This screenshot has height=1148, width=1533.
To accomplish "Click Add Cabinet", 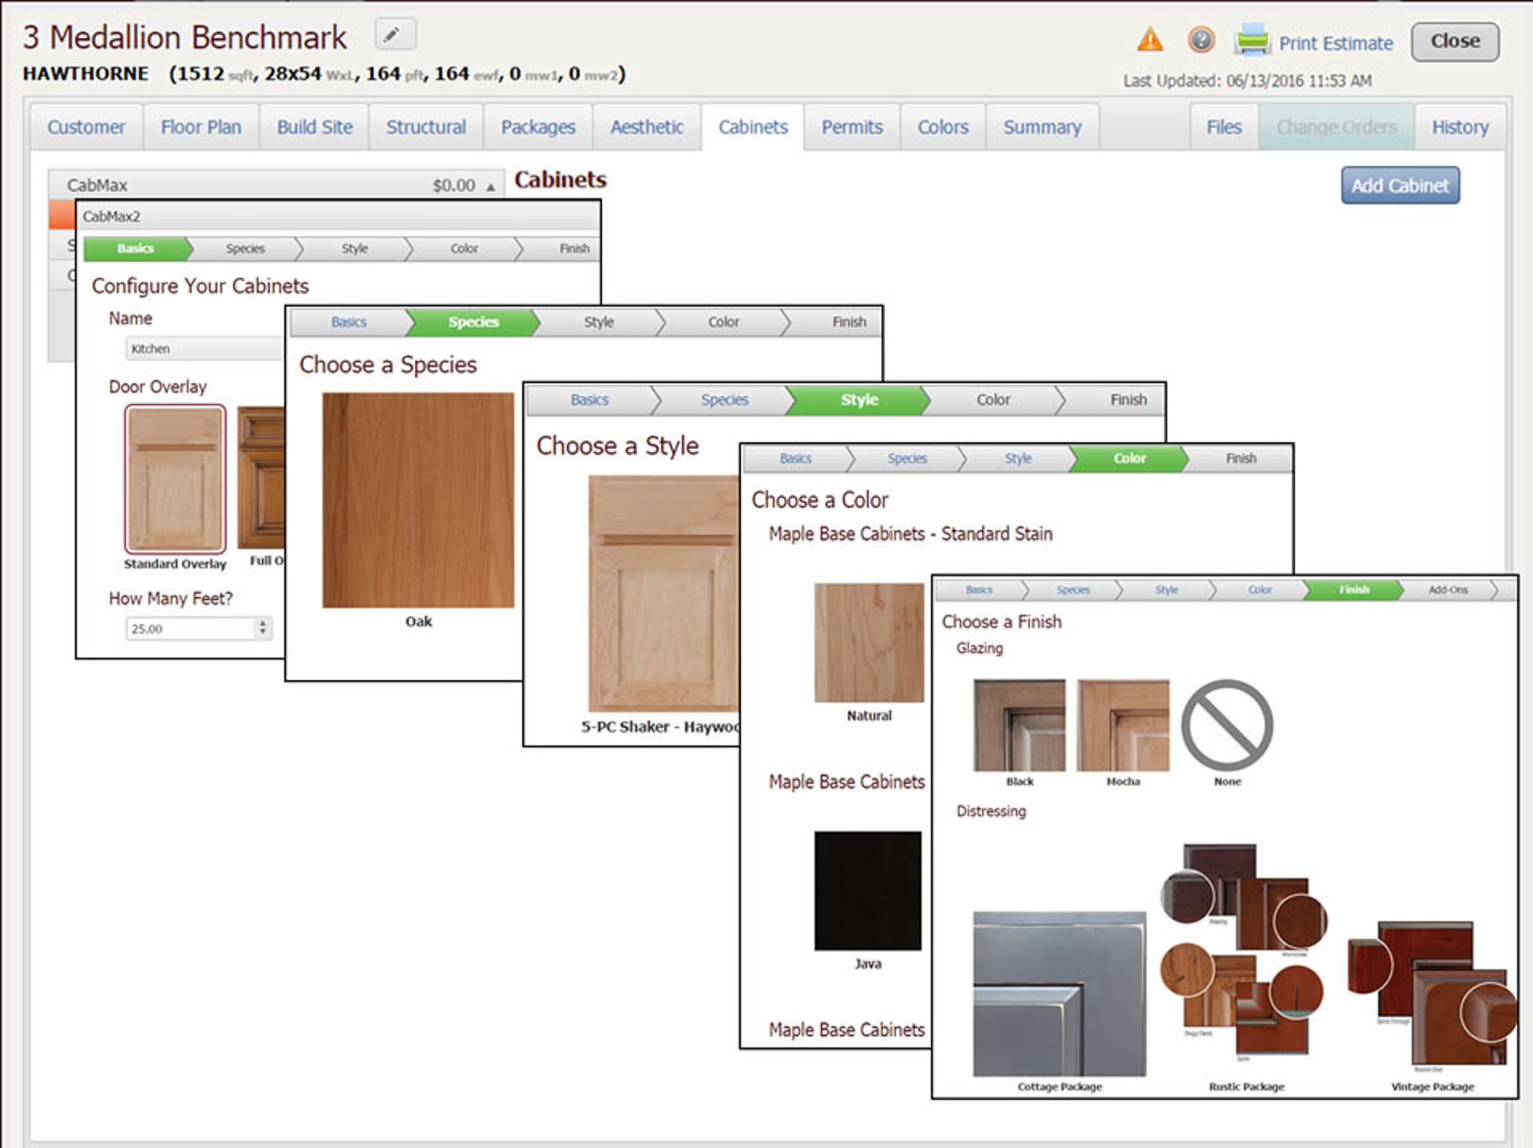I will (1400, 184).
